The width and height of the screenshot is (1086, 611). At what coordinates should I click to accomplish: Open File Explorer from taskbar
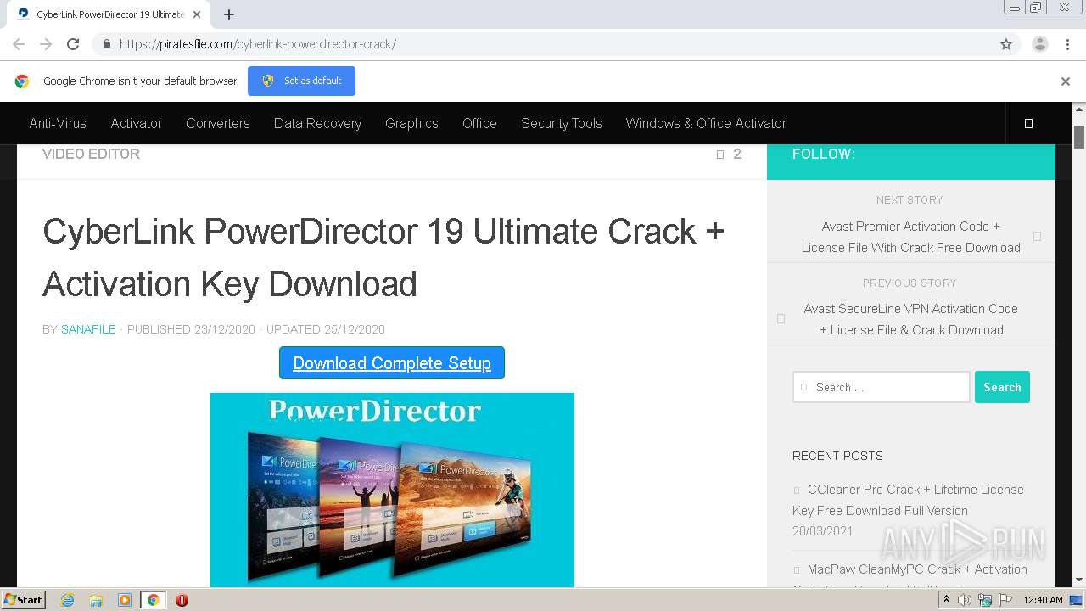96,600
